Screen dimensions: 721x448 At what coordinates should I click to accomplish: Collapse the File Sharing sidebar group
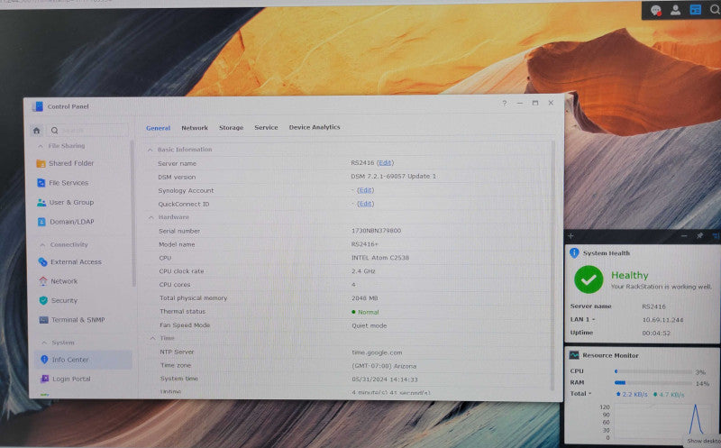[41, 146]
